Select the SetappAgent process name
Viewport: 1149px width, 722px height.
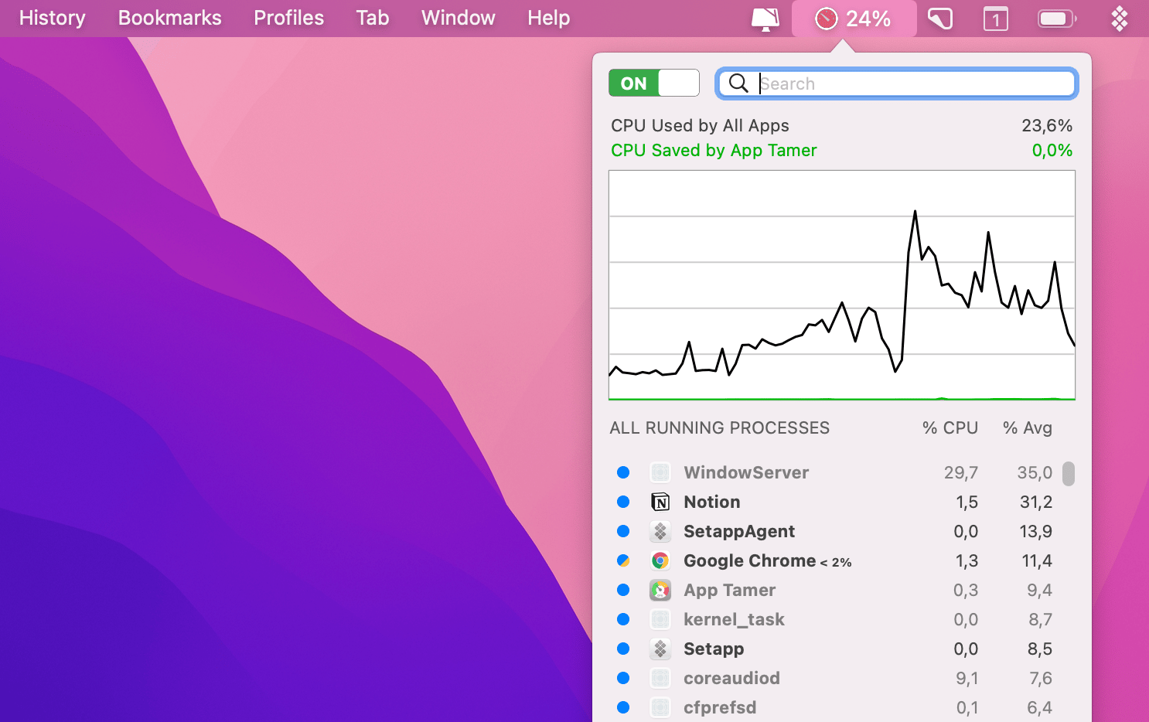[x=739, y=531]
